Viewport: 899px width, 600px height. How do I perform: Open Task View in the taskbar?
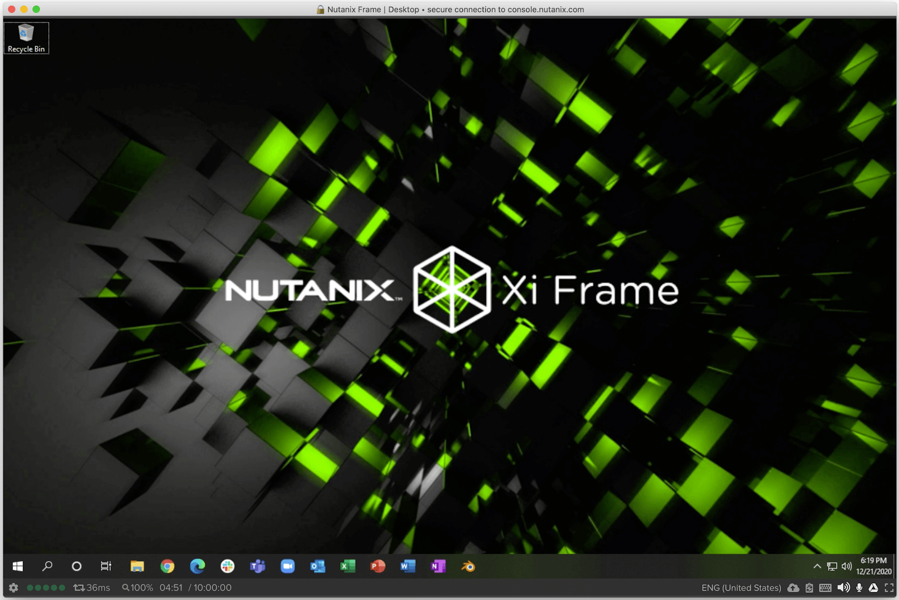coord(106,566)
